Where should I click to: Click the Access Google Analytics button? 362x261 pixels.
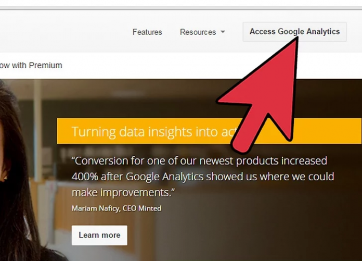pos(294,32)
